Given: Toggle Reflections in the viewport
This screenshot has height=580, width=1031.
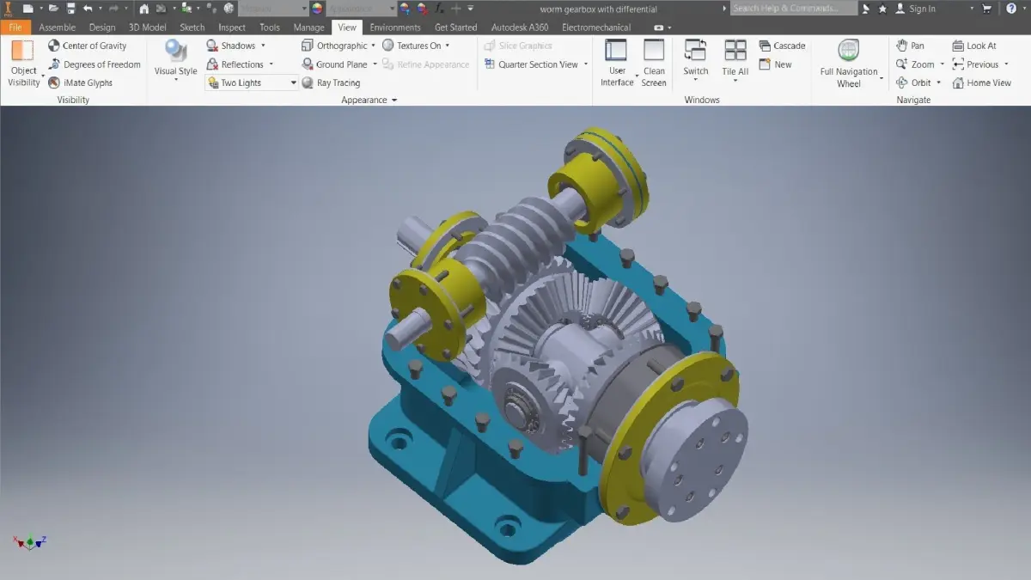Looking at the screenshot, I should (235, 64).
